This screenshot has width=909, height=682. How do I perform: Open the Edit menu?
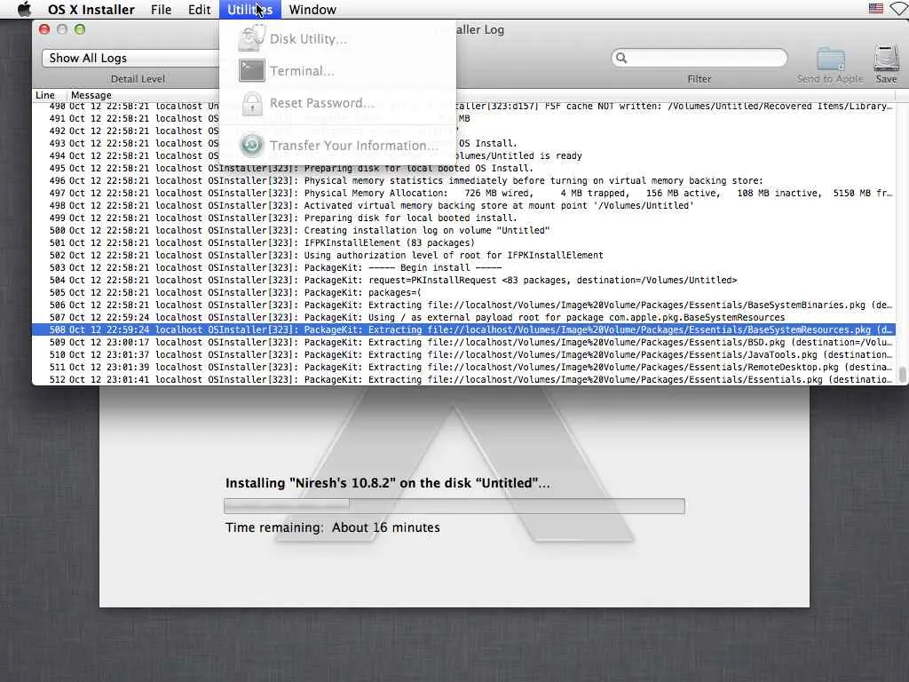tap(200, 9)
